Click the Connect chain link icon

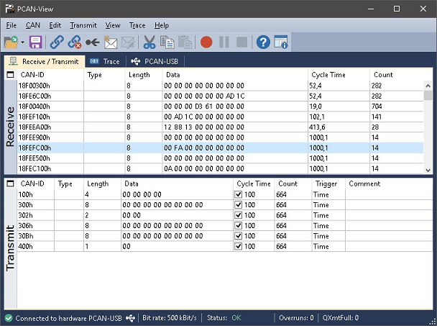pos(57,42)
